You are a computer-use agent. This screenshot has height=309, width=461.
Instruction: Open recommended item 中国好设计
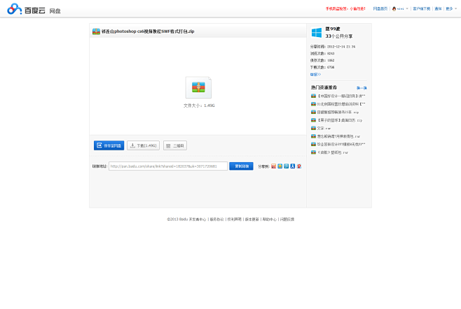pos(341,96)
